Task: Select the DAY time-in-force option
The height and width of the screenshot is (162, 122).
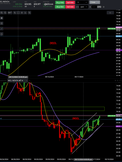Action: [94, 7]
